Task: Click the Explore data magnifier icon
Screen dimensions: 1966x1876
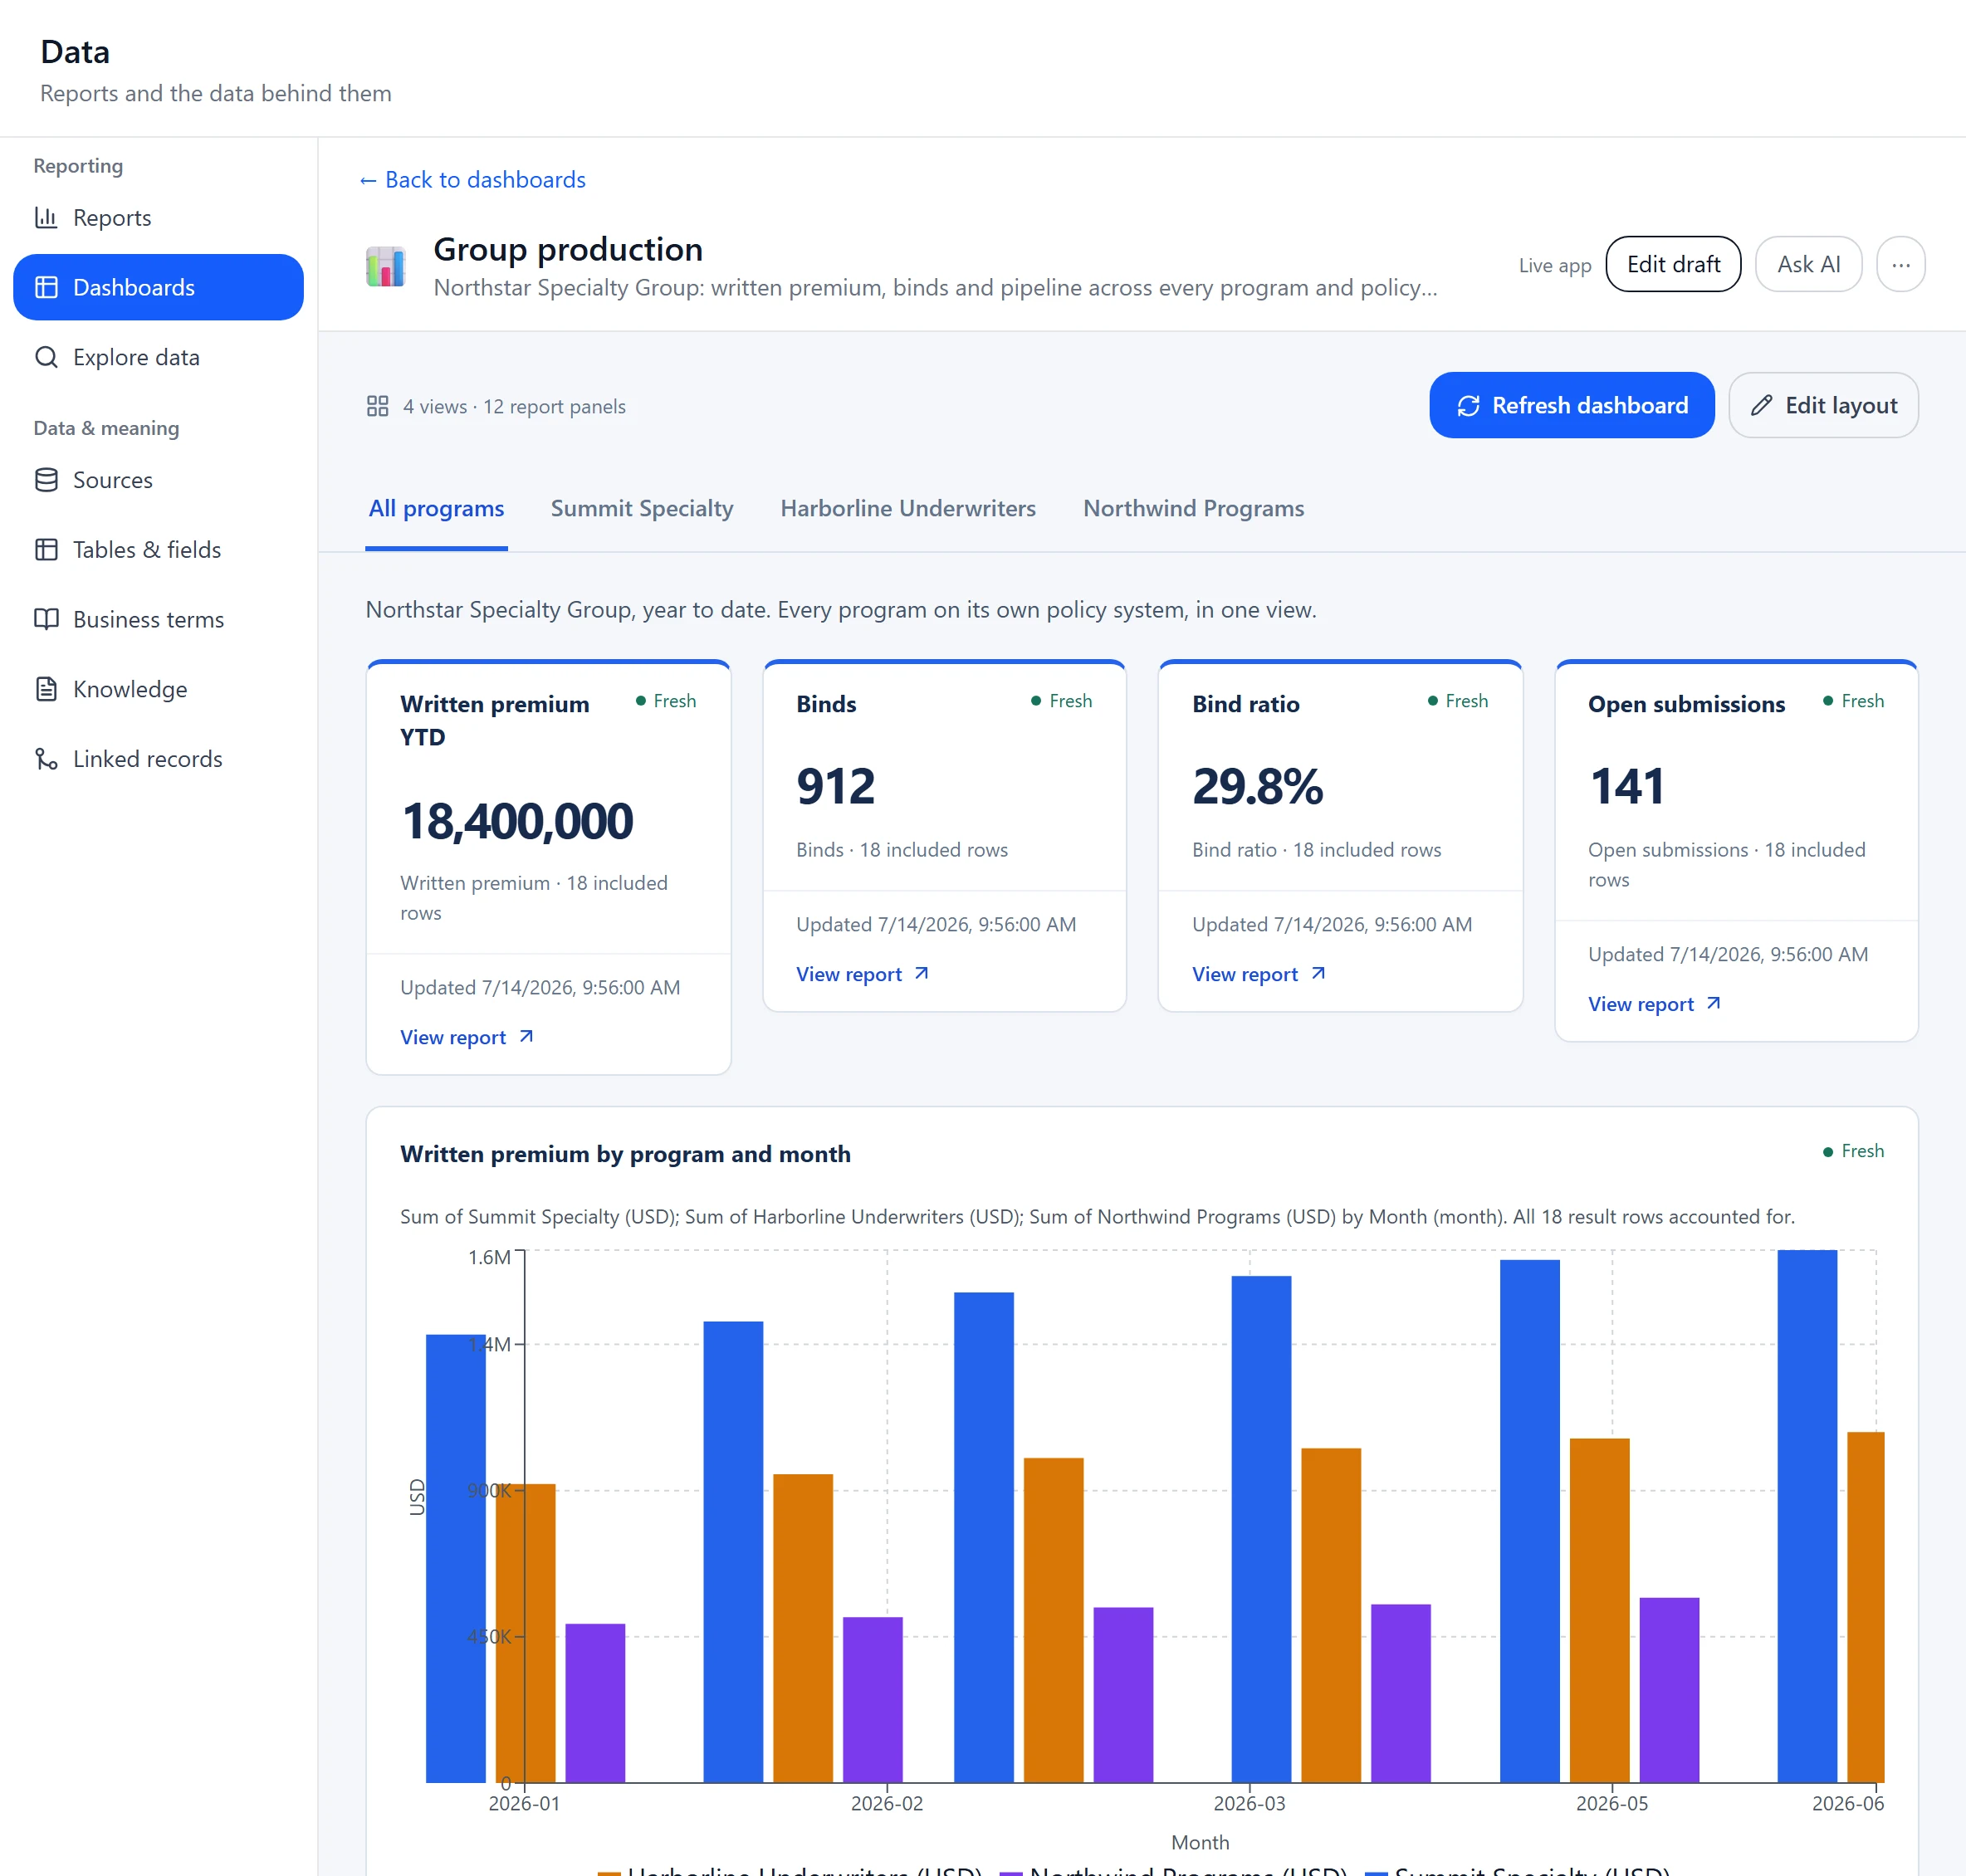Action: pyautogui.click(x=46, y=357)
